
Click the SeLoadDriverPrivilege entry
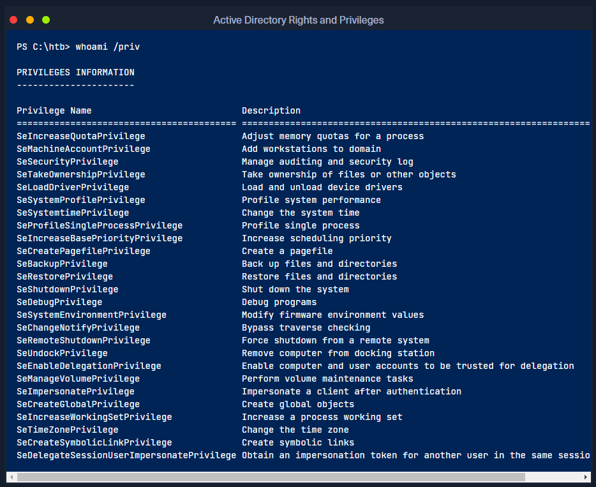(x=73, y=187)
